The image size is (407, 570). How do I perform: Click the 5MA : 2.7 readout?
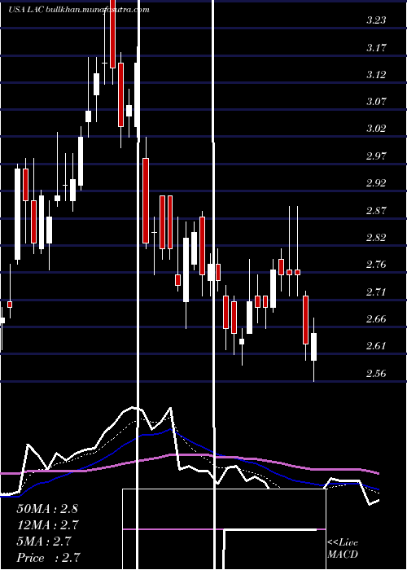pyautogui.click(x=44, y=541)
